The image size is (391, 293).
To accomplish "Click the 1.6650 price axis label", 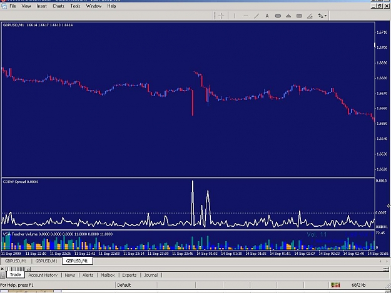I will point(382,124).
